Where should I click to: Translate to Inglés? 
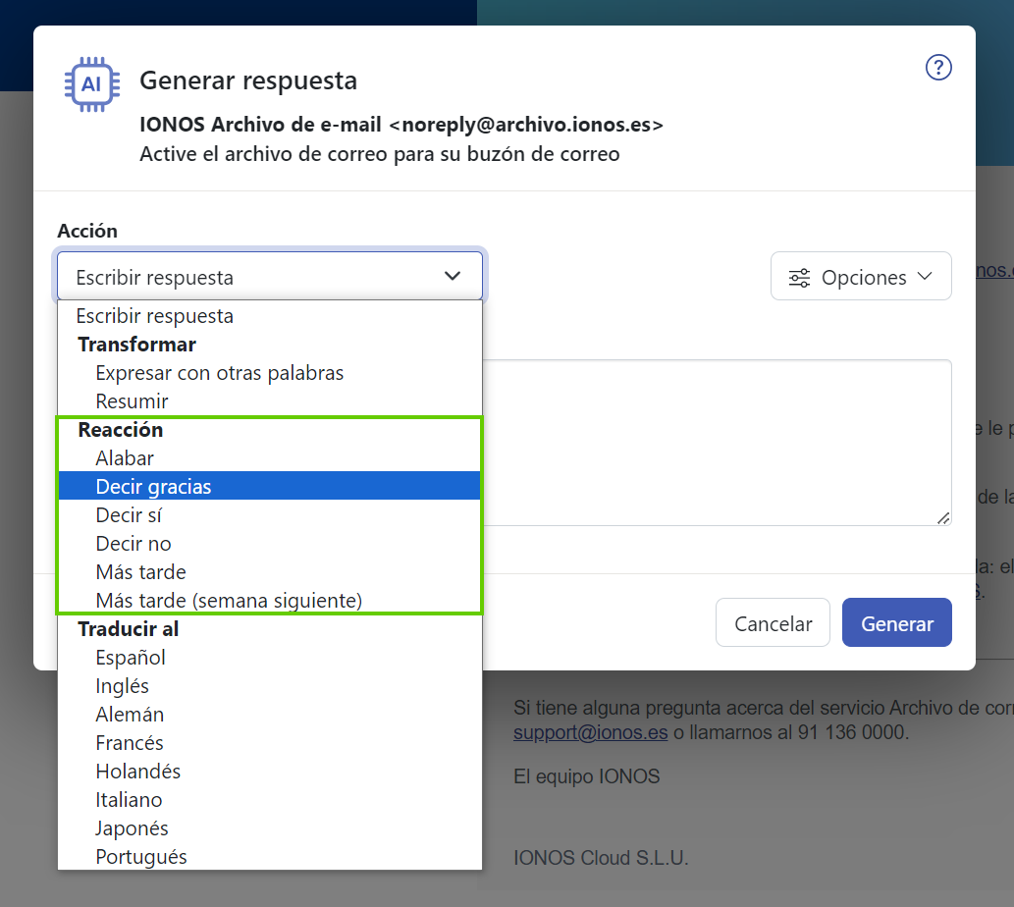point(270,686)
